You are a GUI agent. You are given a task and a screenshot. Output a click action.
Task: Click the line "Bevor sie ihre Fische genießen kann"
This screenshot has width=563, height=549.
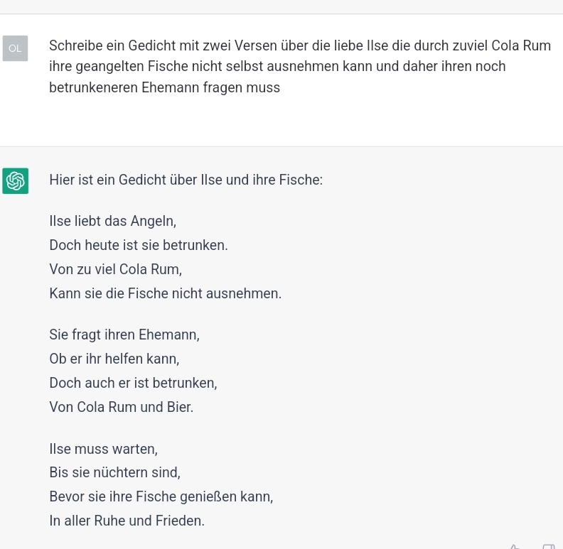161,496
